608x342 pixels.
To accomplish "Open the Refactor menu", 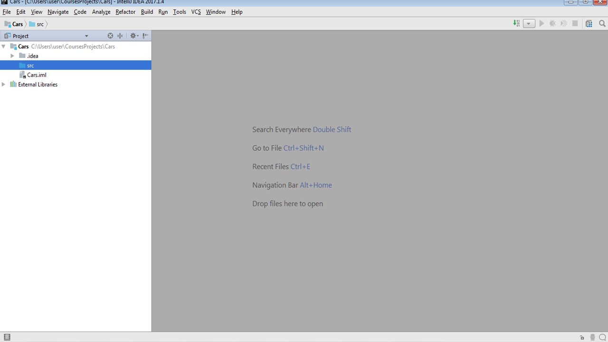I will tap(125, 12).
